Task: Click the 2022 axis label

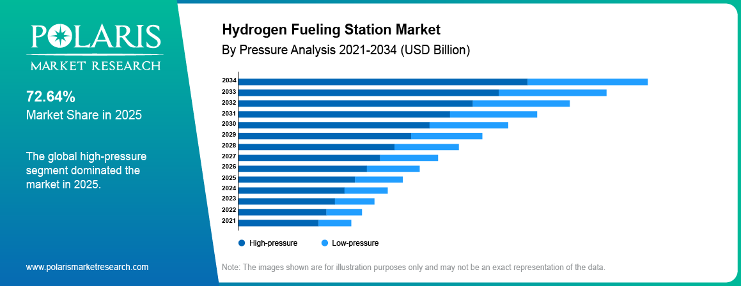Action: tap(229, 209)
